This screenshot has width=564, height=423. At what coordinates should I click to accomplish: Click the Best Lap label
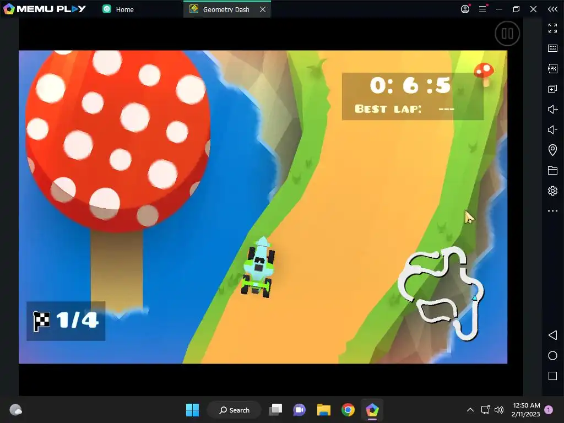tap(388, 109)
